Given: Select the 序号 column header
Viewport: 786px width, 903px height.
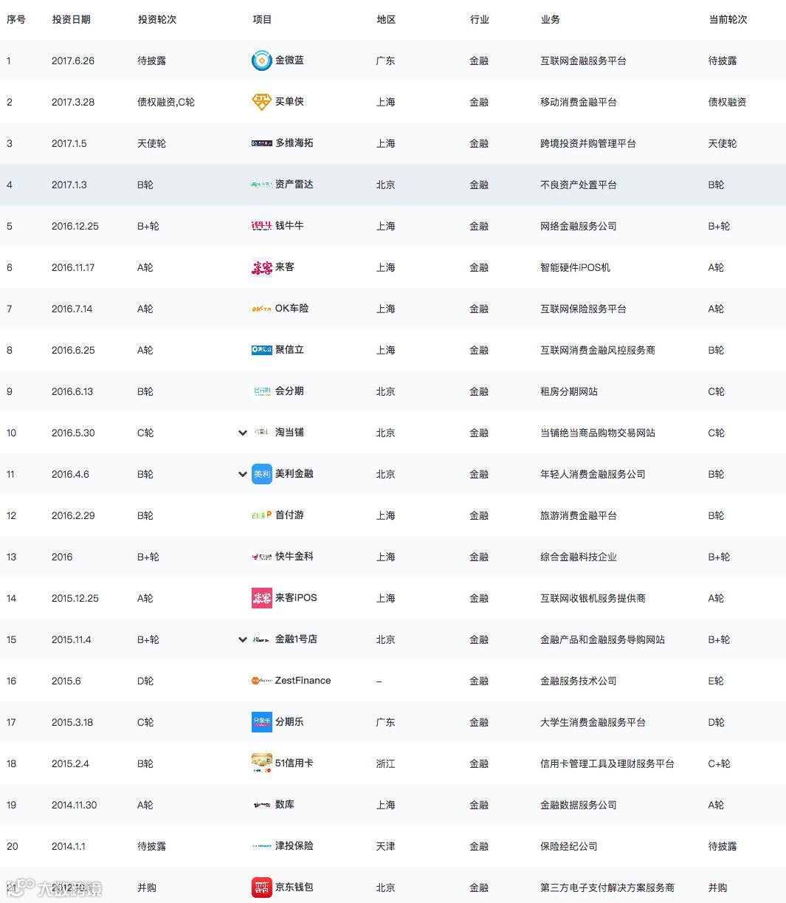Looking at the screenshot, I should pos(16,19).
